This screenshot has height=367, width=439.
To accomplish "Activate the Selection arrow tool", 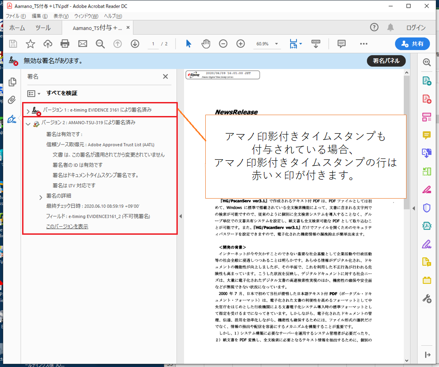I will (x=189, y=44).
